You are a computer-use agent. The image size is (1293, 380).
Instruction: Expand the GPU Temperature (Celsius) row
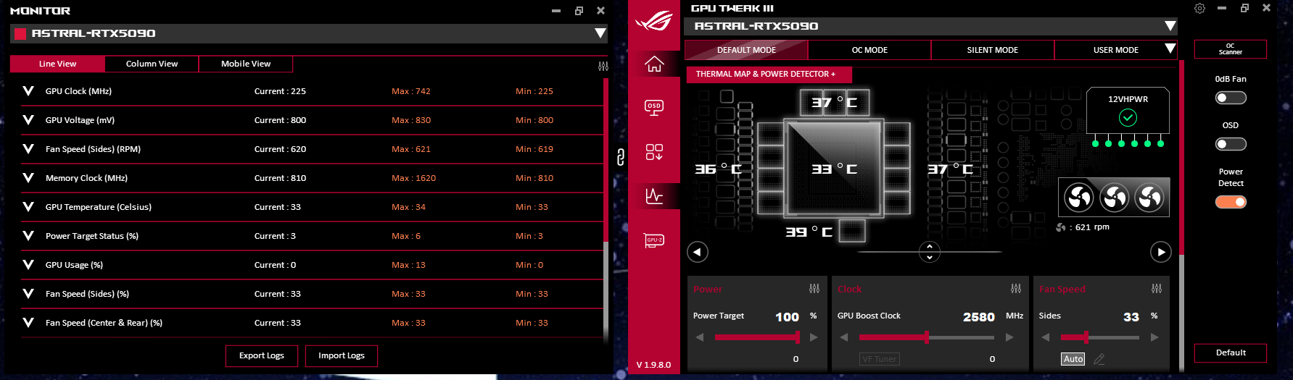[28, 207]
